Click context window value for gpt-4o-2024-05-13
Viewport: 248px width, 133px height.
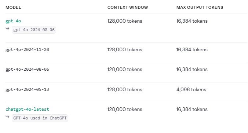(x=125, y=89)
